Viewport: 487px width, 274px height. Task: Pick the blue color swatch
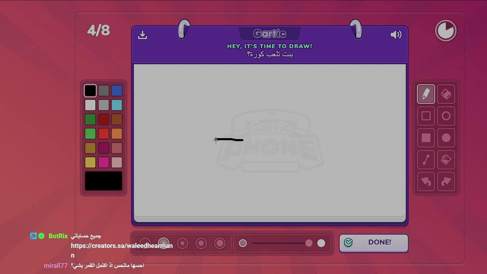117,91
